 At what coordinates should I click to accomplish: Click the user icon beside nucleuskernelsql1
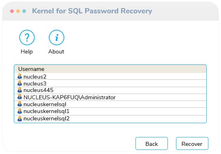(x=20, y=111)
